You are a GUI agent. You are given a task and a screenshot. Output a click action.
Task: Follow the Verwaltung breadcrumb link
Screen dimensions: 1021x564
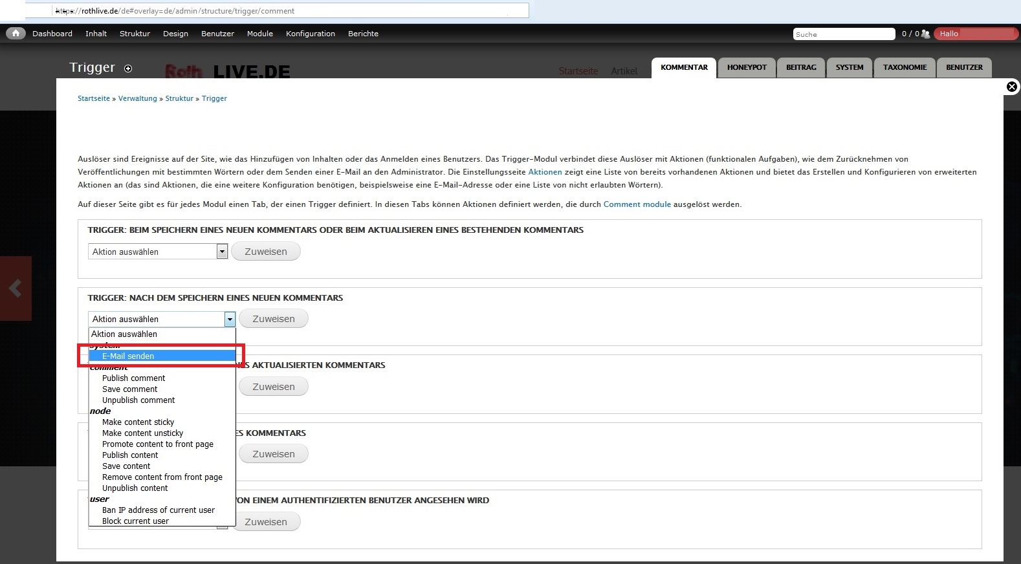pos(138,98)
